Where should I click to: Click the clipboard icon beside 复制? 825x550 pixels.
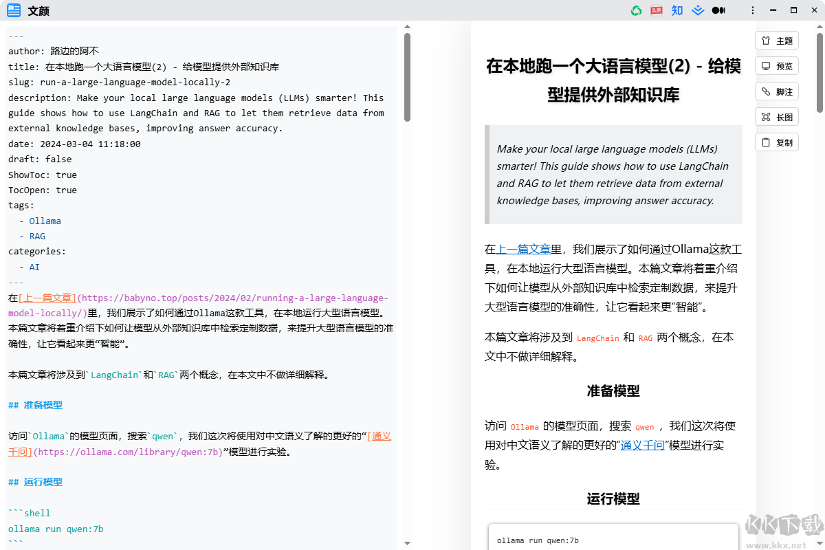point(766,142)
